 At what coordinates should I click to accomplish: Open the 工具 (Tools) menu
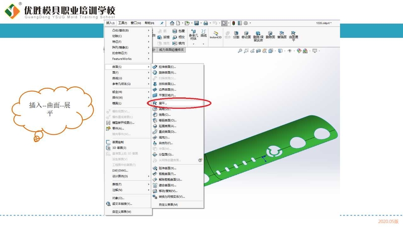[122, 23]
